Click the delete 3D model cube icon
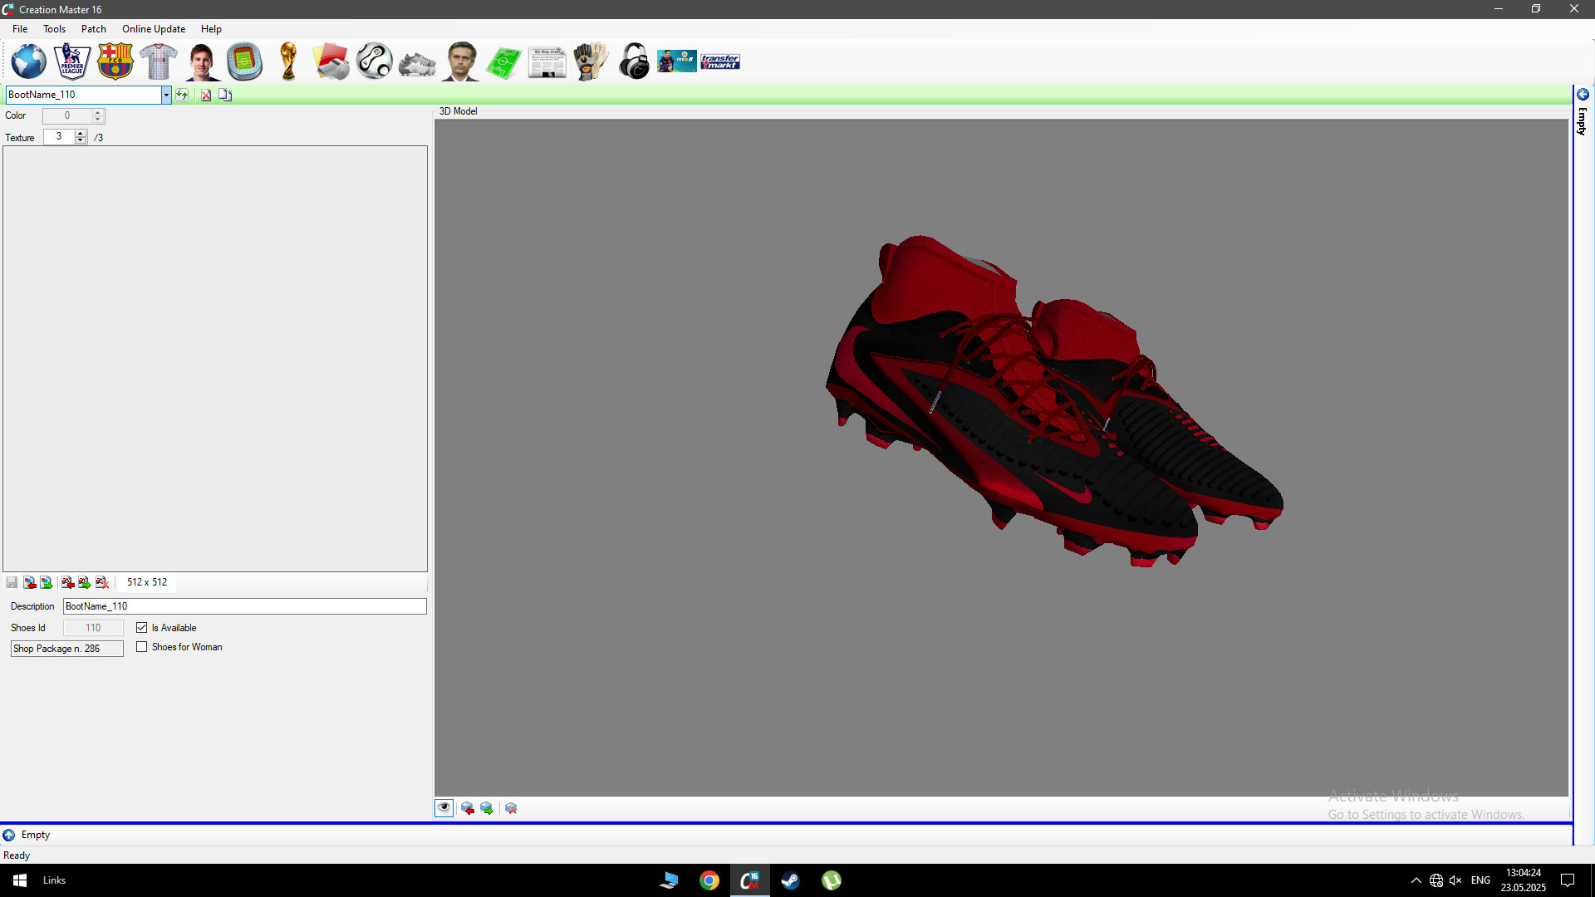This screenshot has height=897, width=1595. pos(511,808)
